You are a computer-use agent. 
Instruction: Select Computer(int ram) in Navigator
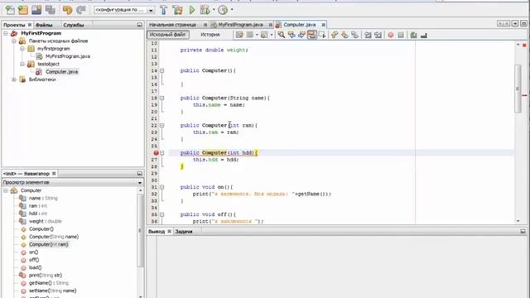point(48,244)
